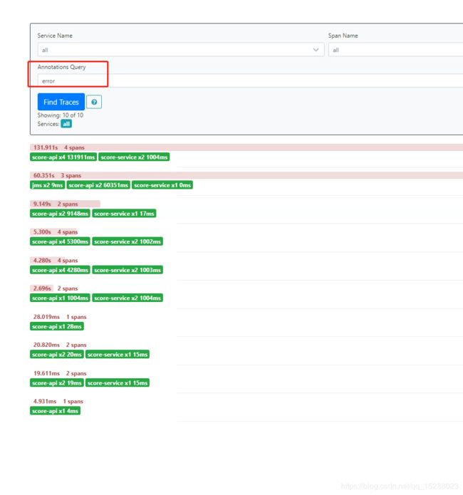463x495 pixels.
Task: Click the Service Name label
Action: (x=55, y=36)
